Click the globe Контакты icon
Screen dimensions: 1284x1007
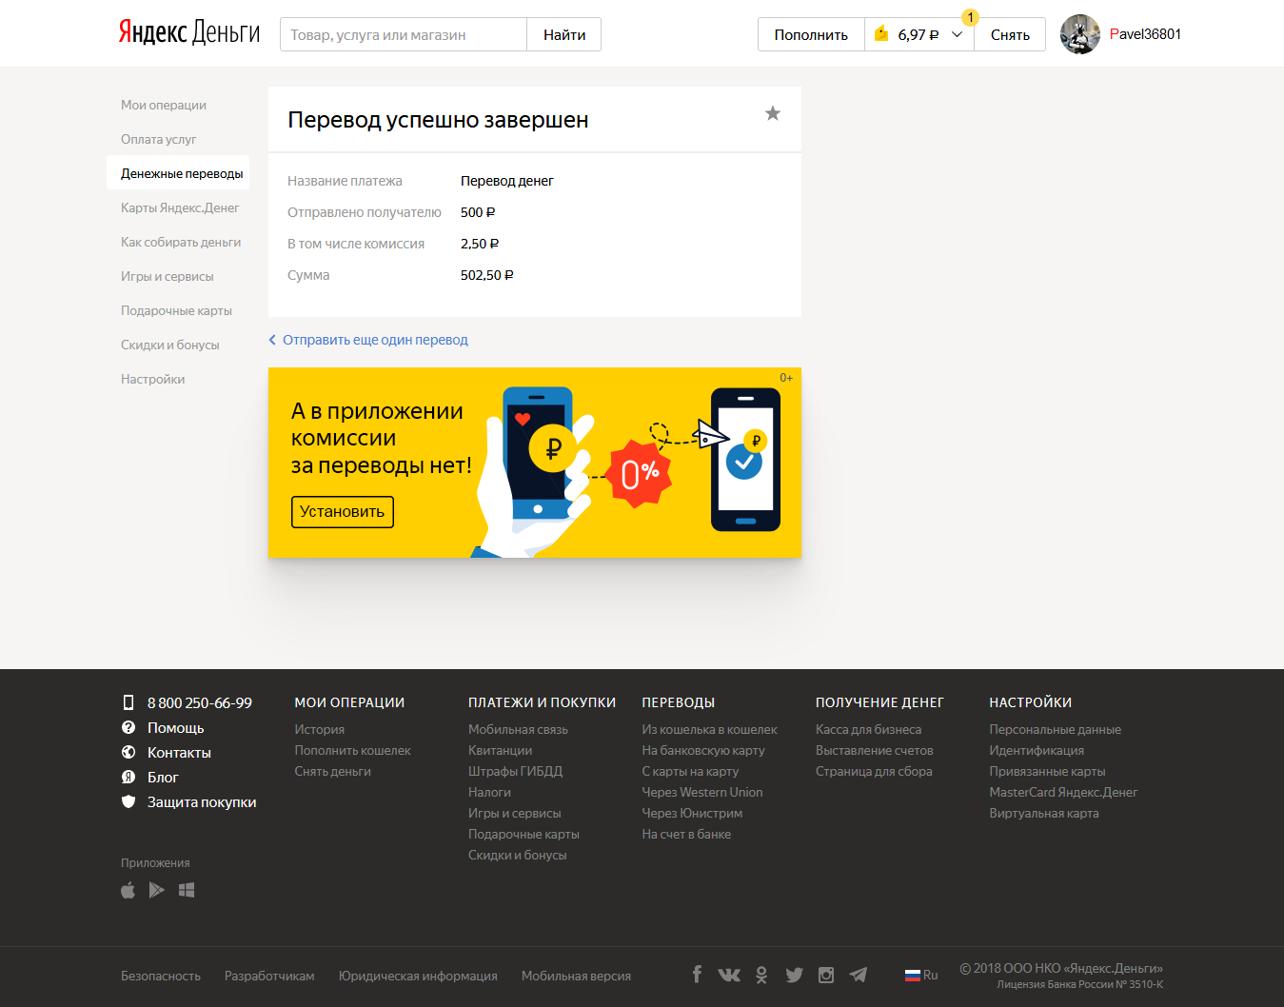click(x=128, y=752)
